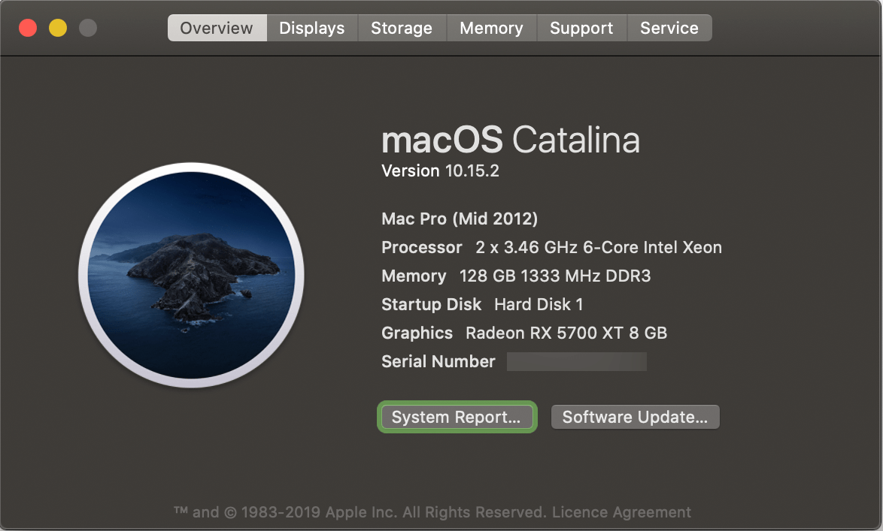Screen dimensions: 883x531
Task: Go to the Memory tab
Action: coord(491,29)
